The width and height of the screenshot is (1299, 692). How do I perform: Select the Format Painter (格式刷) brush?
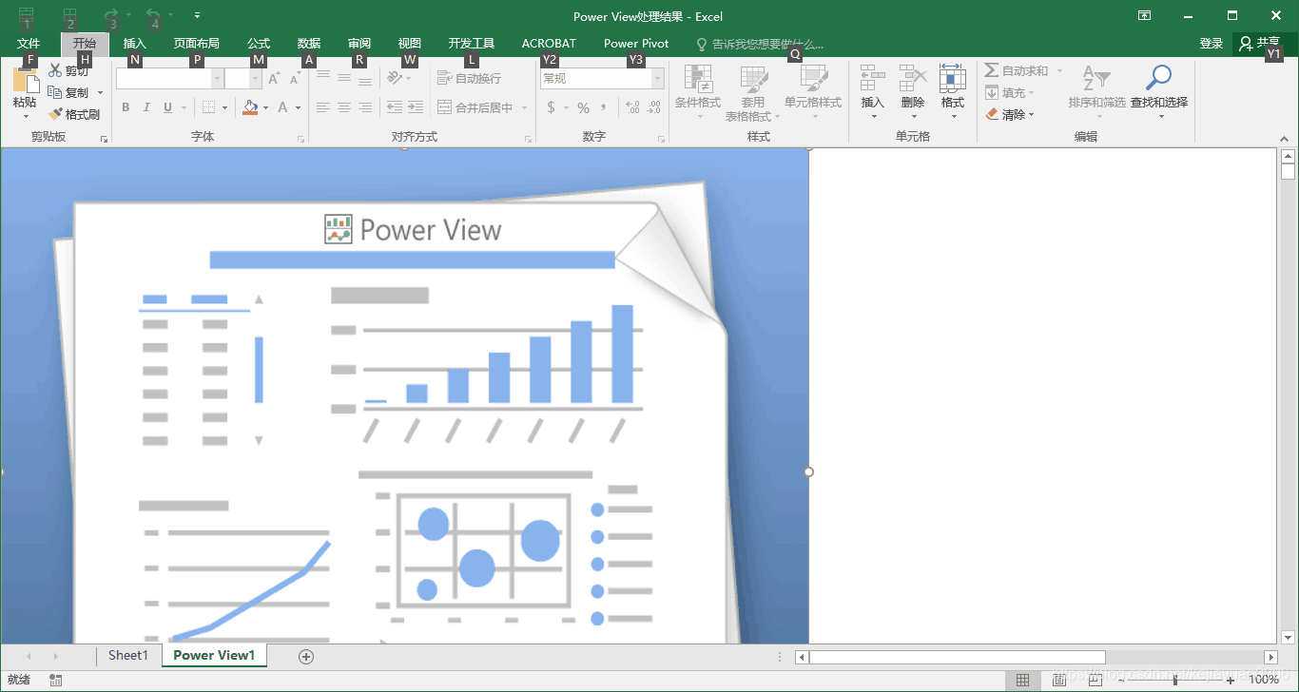(x=55, y=114)
